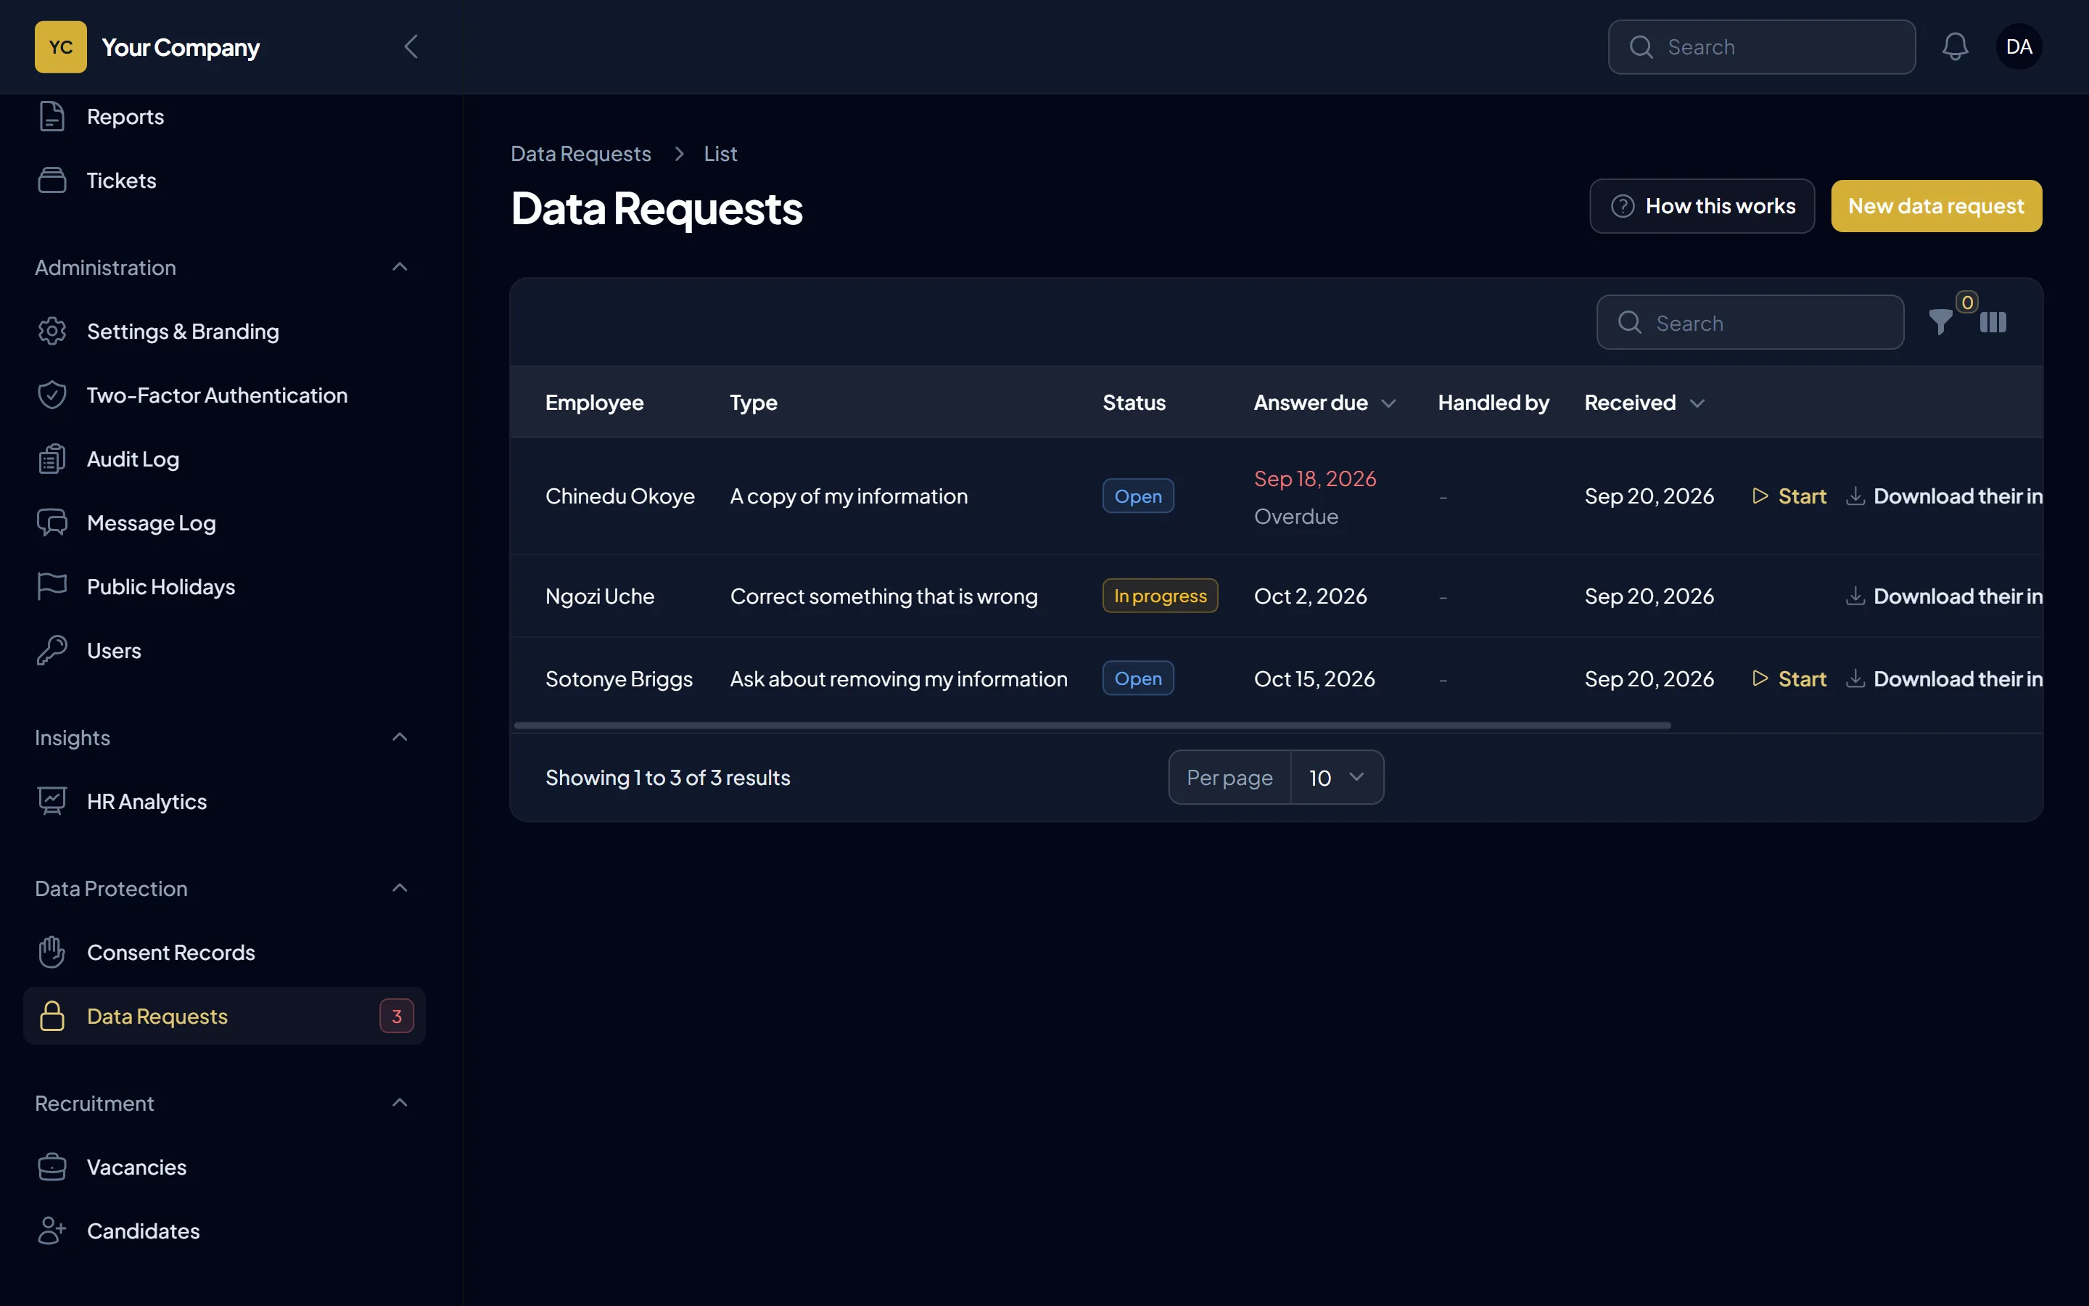This screenshot has width=2089, height=1306.
Task: Click Ask about removing my information
Action: [x=899, y=679]
